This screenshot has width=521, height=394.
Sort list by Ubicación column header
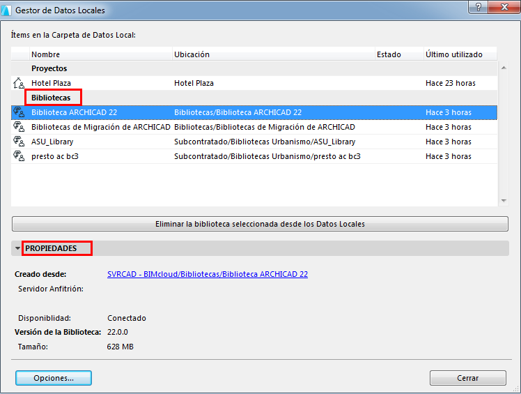pos(274,54)
